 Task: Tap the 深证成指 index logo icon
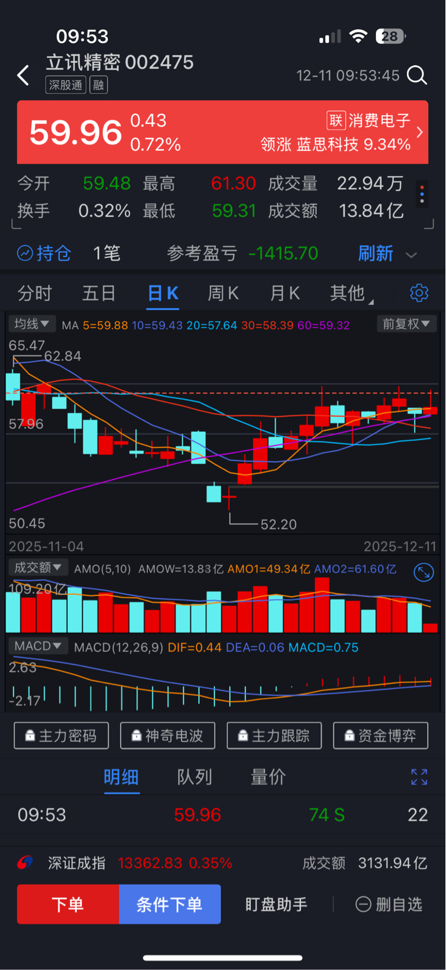pos(25,863)
